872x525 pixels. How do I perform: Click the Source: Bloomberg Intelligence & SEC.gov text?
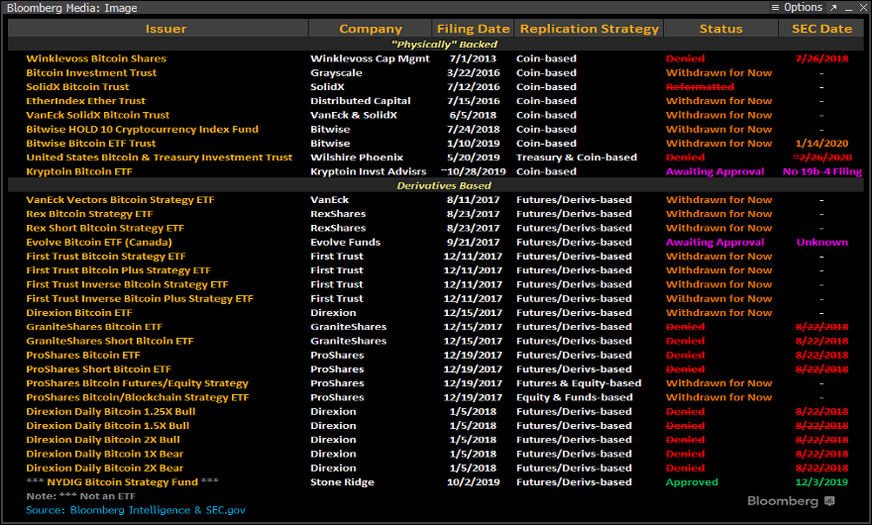click(136, 510)
